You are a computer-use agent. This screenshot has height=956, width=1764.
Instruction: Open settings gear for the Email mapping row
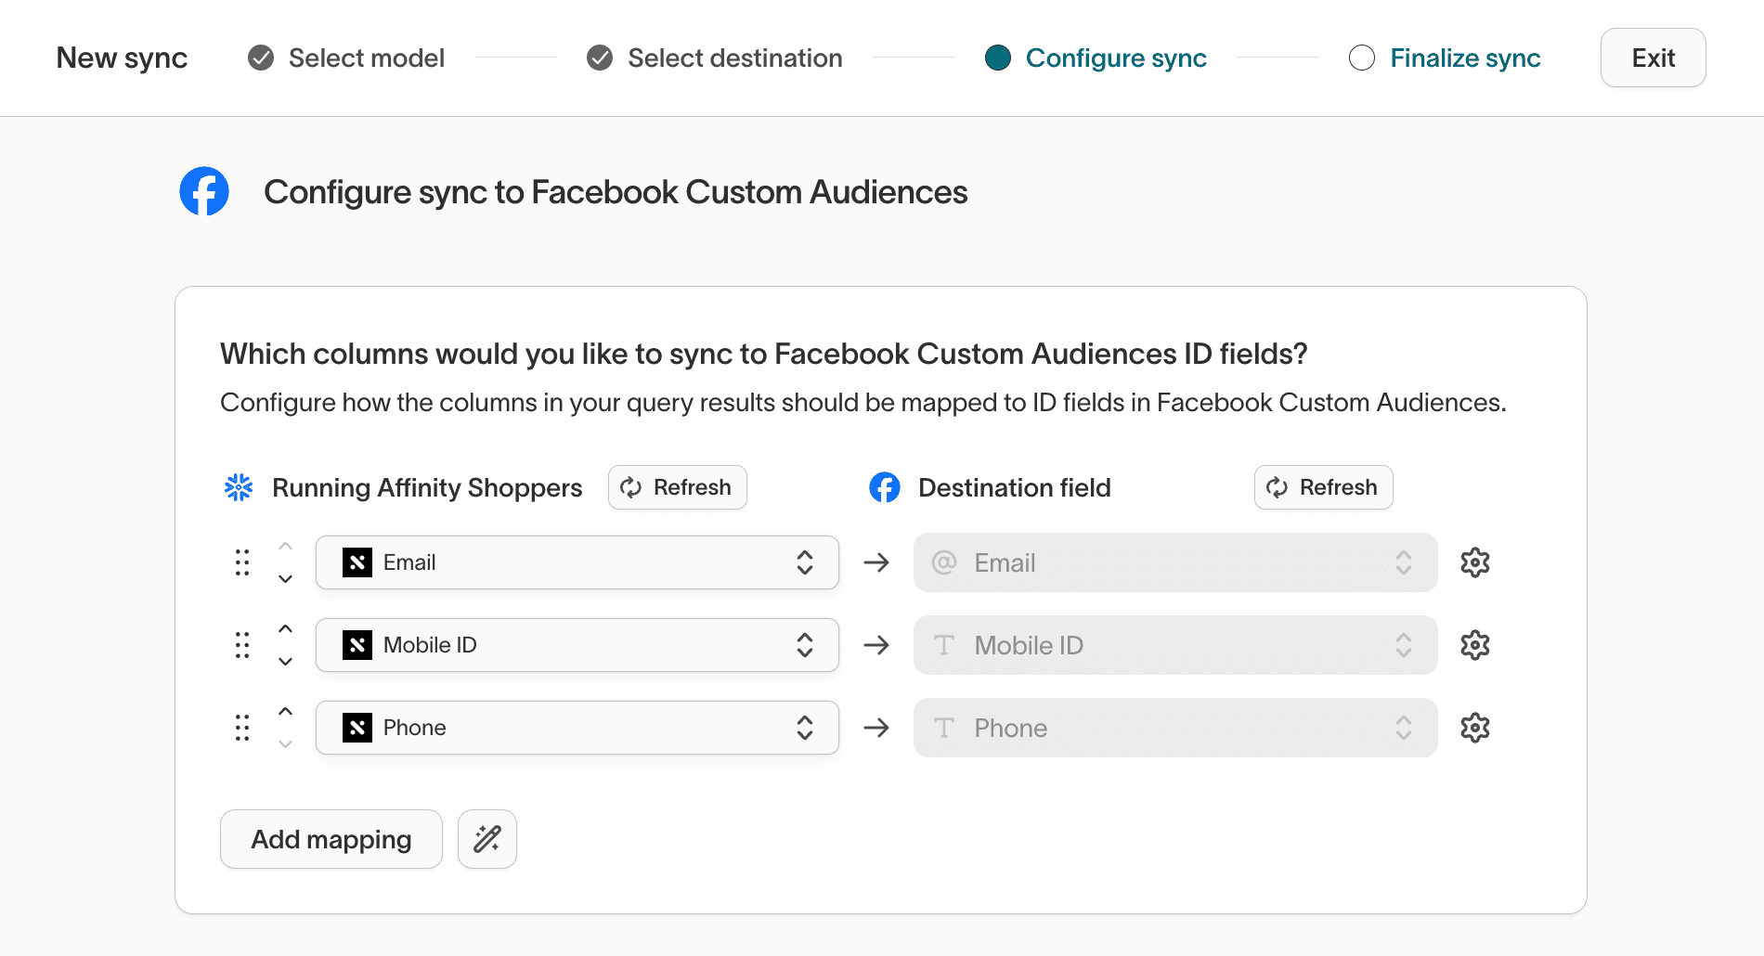pyautogui.click(x=1474, y=562)
